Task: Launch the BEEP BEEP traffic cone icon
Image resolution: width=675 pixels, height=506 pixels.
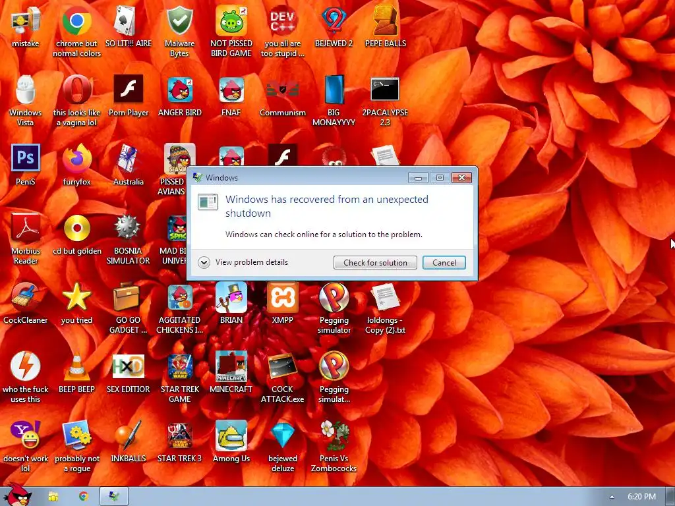Action: (x=76, y=366)
